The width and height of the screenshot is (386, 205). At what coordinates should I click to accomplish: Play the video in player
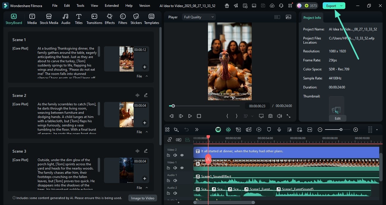tap(190, 116)
